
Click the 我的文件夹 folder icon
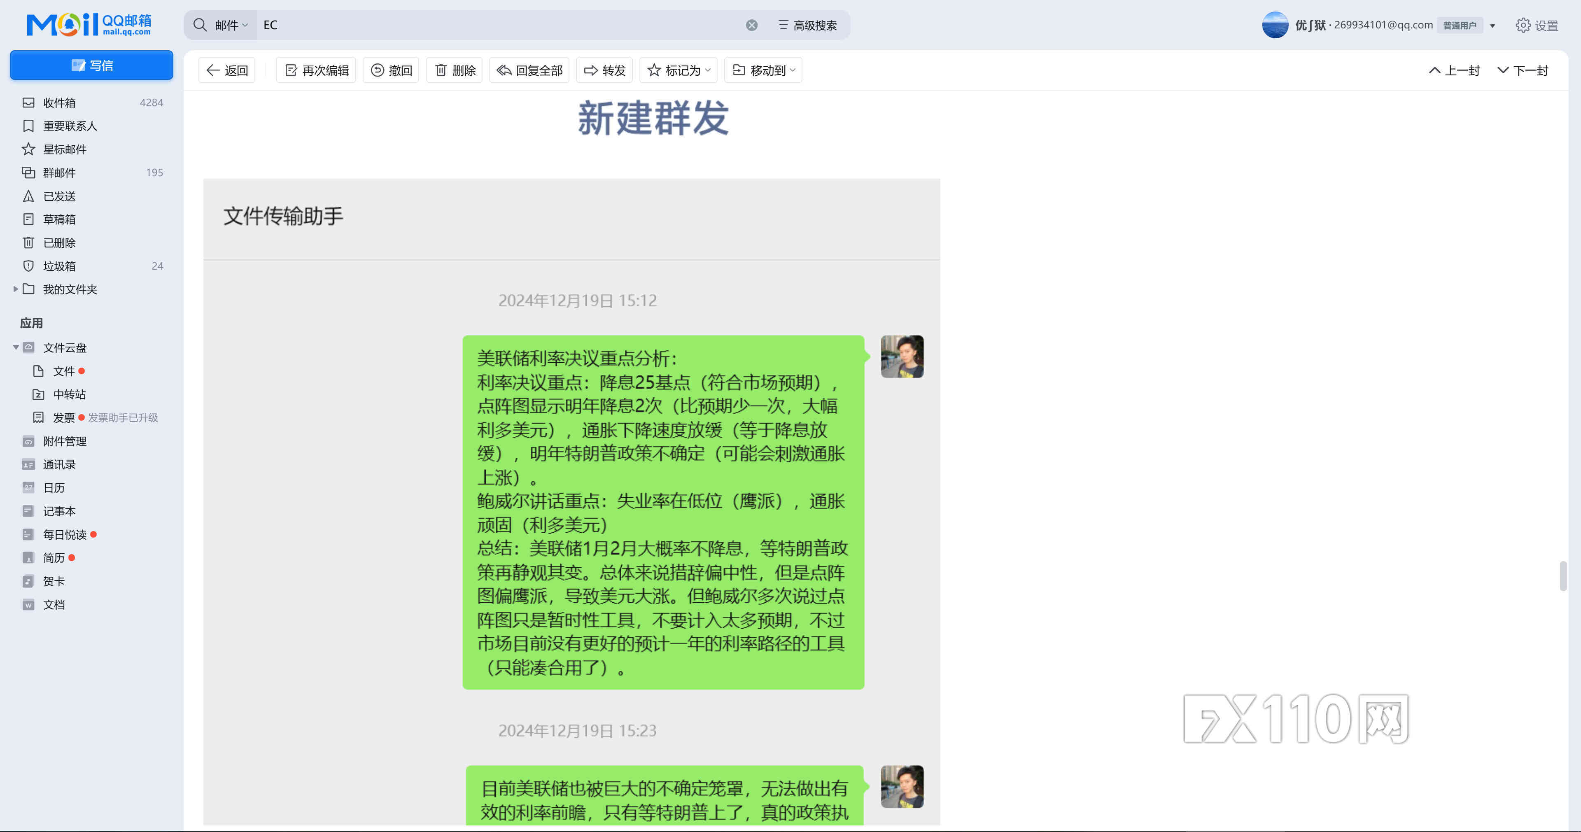[x=28, y=289]
